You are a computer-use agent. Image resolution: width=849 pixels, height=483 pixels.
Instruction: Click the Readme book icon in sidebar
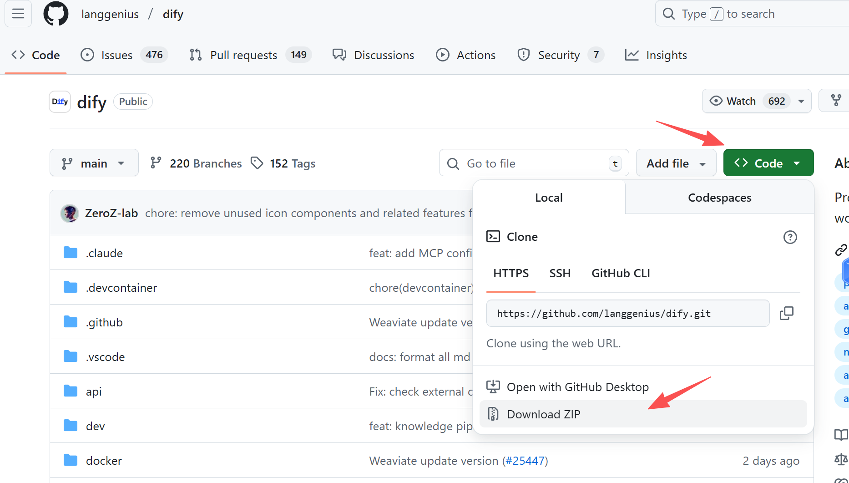tap(841, 435)
